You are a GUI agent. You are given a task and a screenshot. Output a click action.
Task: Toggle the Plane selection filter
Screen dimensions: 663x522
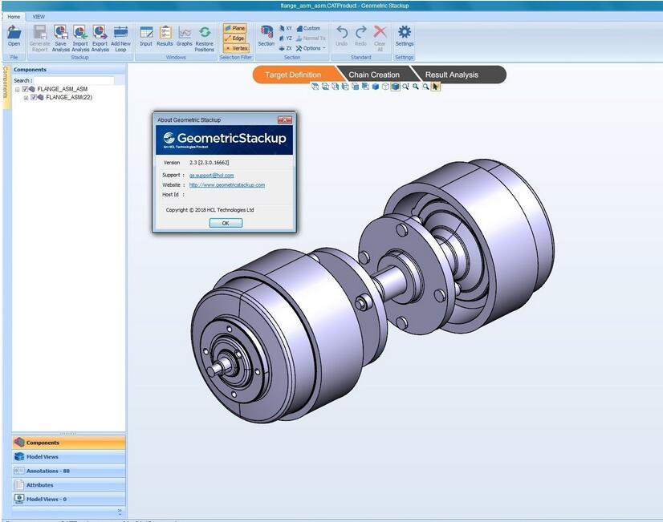click(x=235, y=28)
